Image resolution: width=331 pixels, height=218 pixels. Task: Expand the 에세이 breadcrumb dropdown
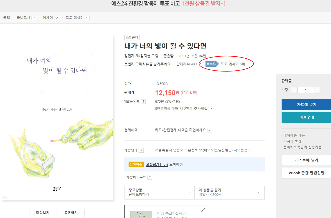click(x=56, y=18)
